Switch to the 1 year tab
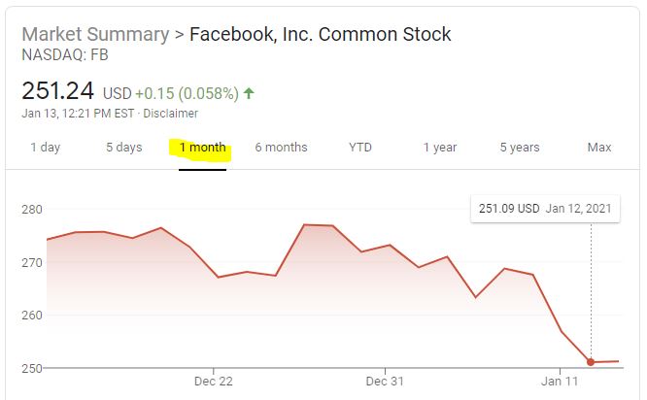 click(439, 148)
